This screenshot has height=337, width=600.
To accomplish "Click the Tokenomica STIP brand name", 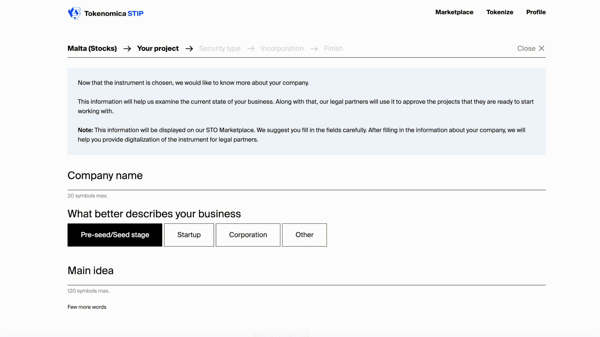I will coord(114,13).
